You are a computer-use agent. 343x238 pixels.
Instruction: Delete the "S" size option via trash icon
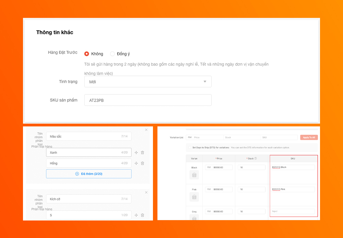pos(143,215)
